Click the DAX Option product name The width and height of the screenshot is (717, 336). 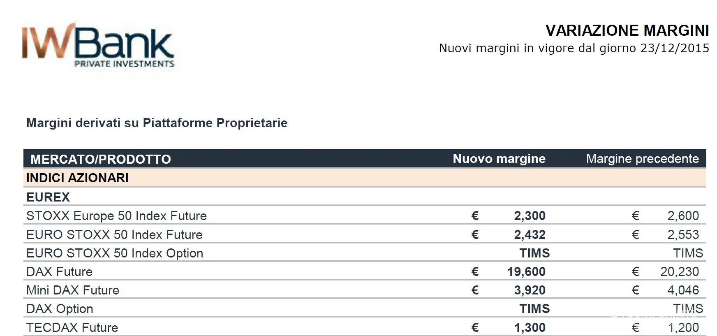coord(60,308)
